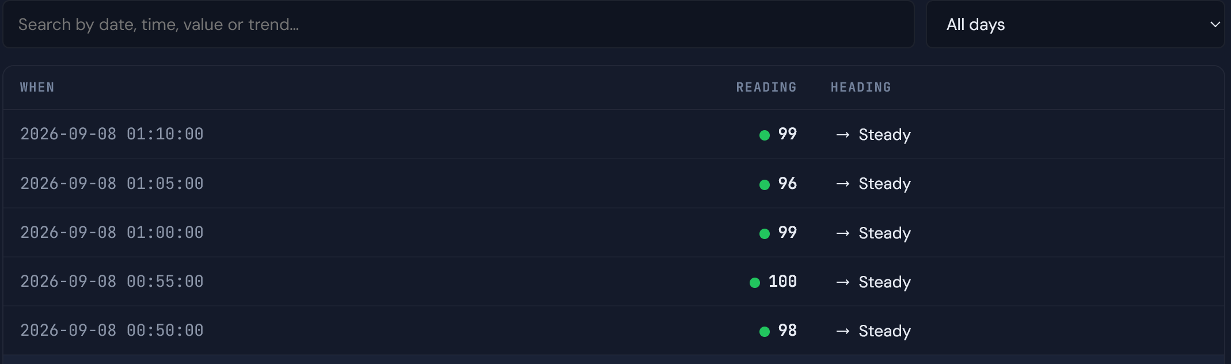This screenshot has width=1231, height=364.
Task: Click the Steady label in 01:00:00 row
Action: tap(884, 233)
